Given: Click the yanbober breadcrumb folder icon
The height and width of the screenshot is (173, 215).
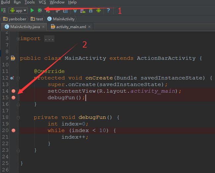Looking at the screenshot, I should (5, 19).
